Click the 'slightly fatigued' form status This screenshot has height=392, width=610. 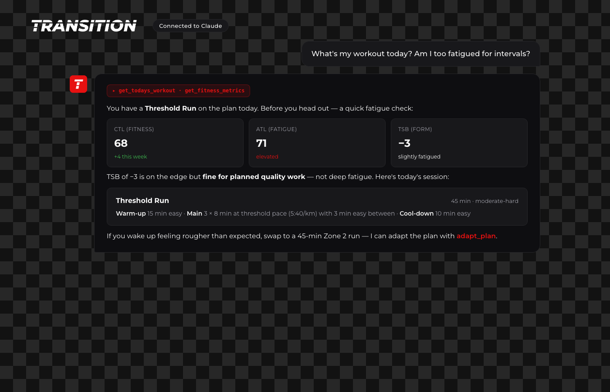(x=419, y=157)
